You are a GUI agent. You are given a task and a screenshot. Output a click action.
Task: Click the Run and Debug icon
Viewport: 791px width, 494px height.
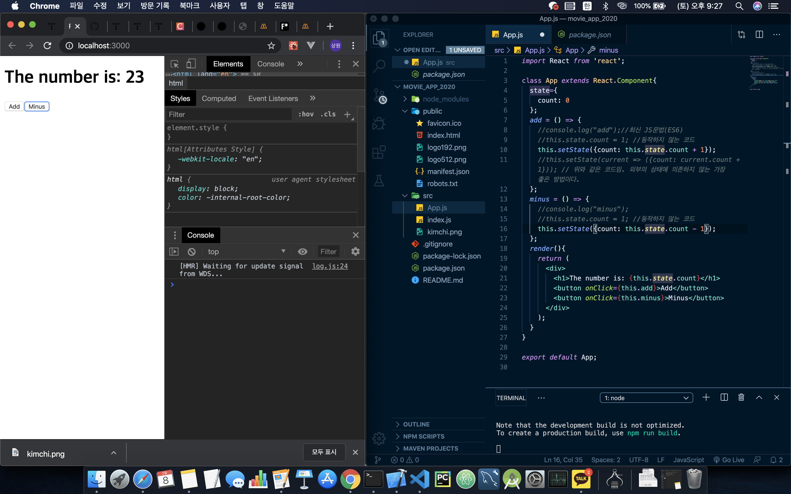[x=379, y=124]
